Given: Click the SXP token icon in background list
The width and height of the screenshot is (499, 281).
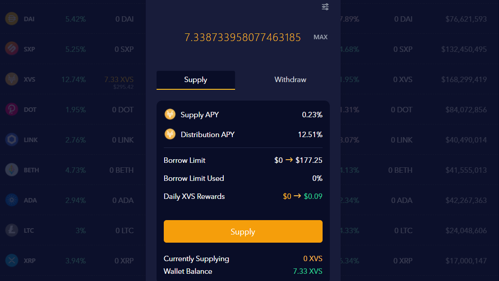Looking at the screenshot, I should coord(11,49).
